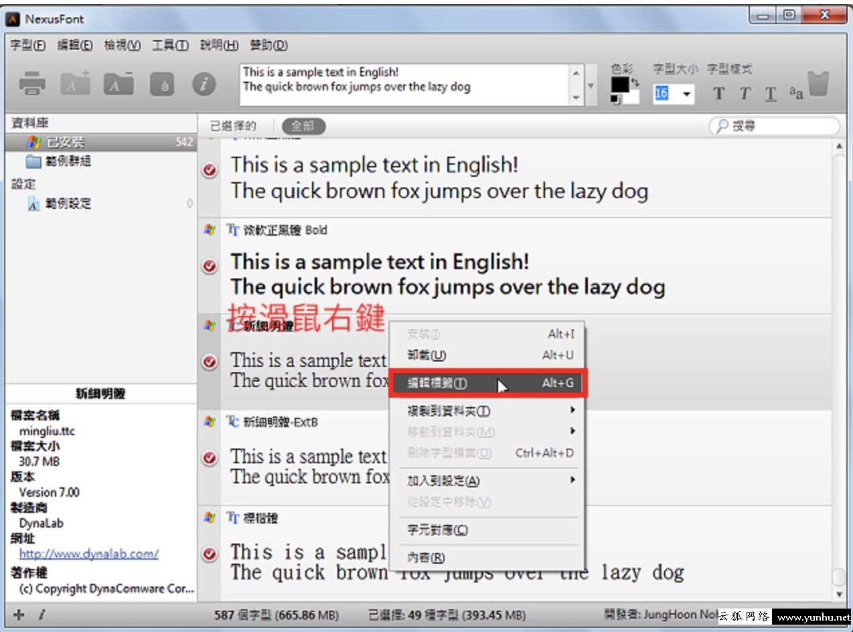Click the magnifier icon in the search box
The image size is (853, 632).
coord(723,126)
